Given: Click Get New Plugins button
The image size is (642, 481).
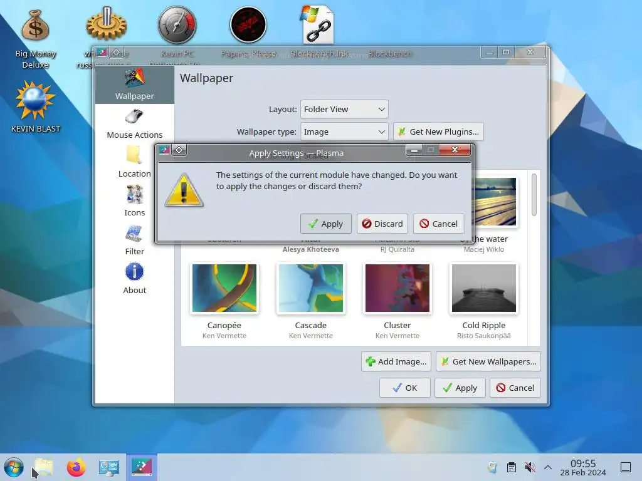Looking at the screenshot, I should click(x=438, y=132).
